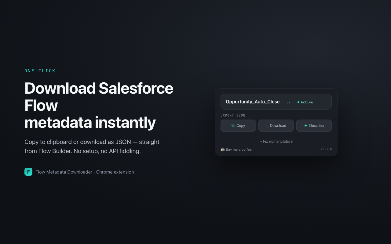The width and height of the screenshot is (391, 244).
Task: Open the Buy me a coffee link
Action: (x=236, y=149)
